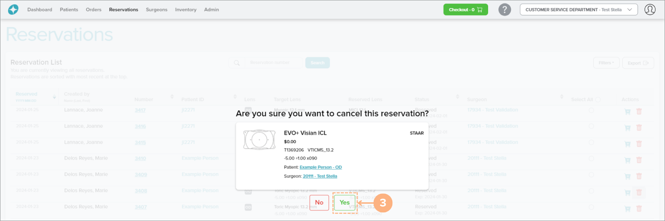Open the Inventory menu item
Image resolution: width=665 pixels, height=221 pixels.
click(x=186, y=10)
